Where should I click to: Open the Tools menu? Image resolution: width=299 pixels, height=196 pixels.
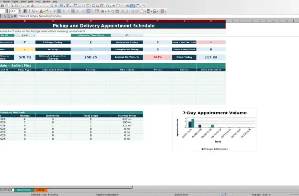(x=38, y=1)
